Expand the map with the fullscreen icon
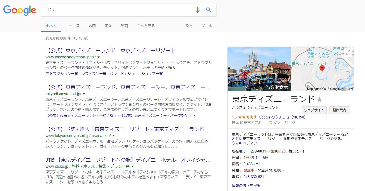This screenshot has height=191, width=365. [x=348, y=52]
